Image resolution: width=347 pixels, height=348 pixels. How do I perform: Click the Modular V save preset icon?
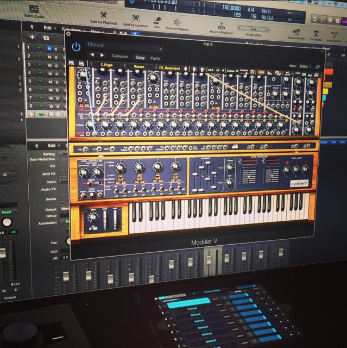(72, 63)
